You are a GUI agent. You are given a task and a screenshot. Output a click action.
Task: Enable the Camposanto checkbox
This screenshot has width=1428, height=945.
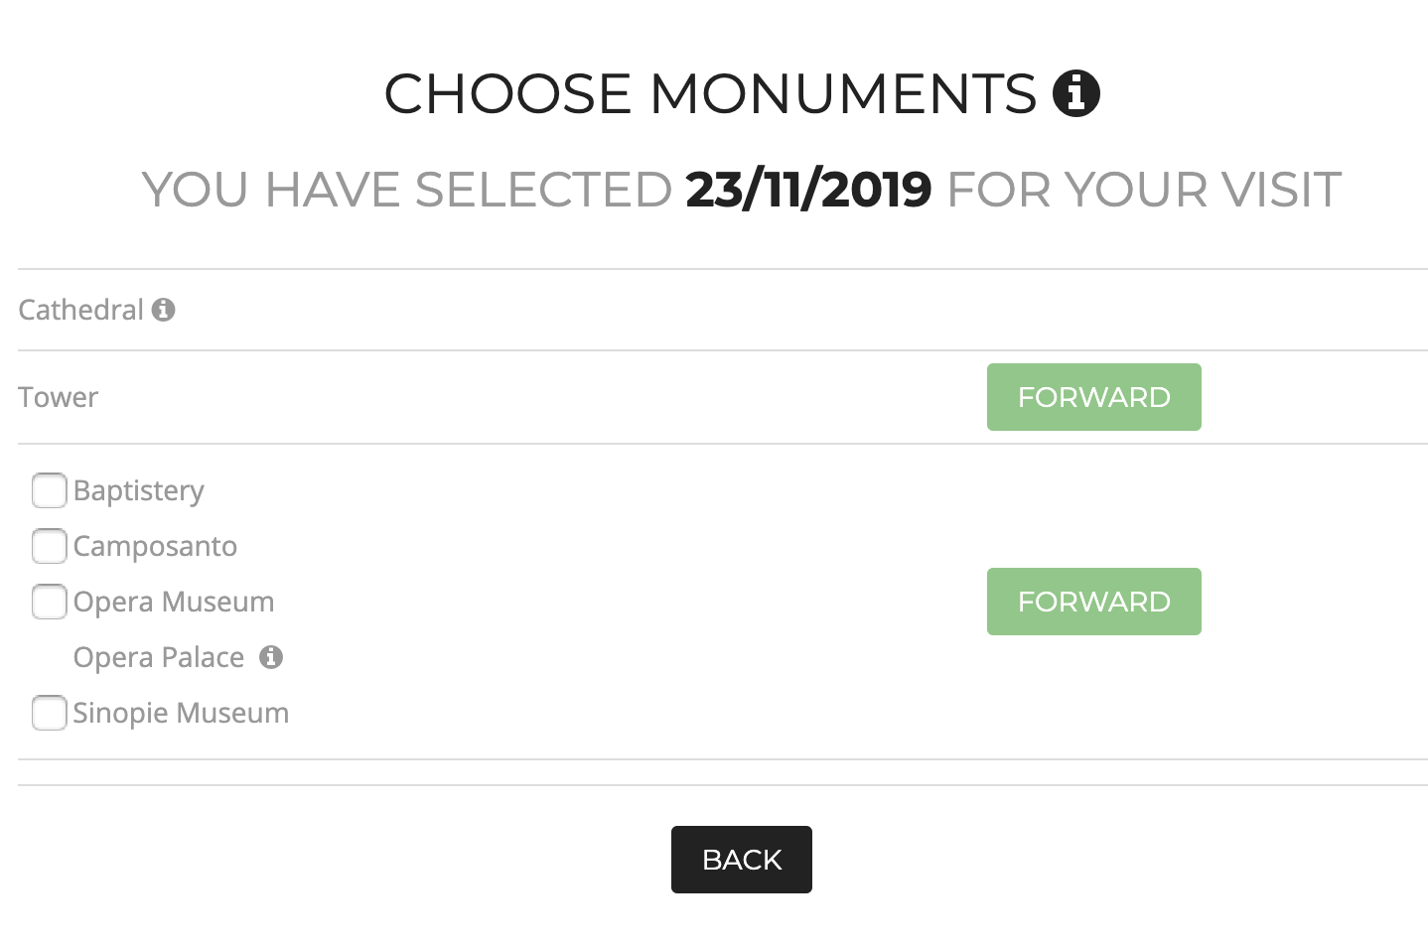(49, 546)
